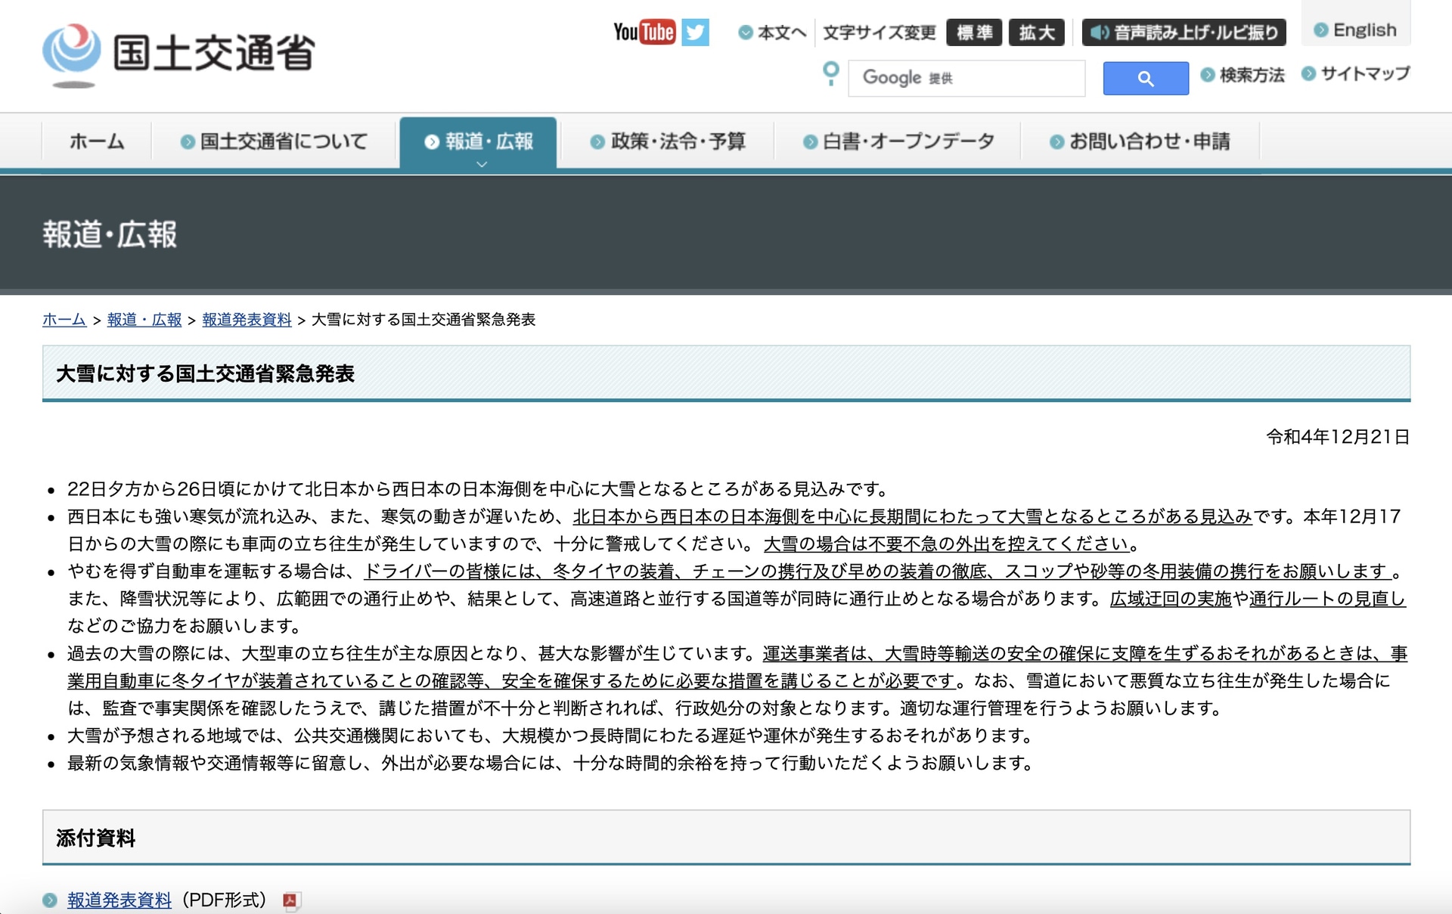Screen dimensions: 1452x914
Task: Click underlined text 大雪の場合は不要不急の外出を控えてください
Action: tap(947, 544)
